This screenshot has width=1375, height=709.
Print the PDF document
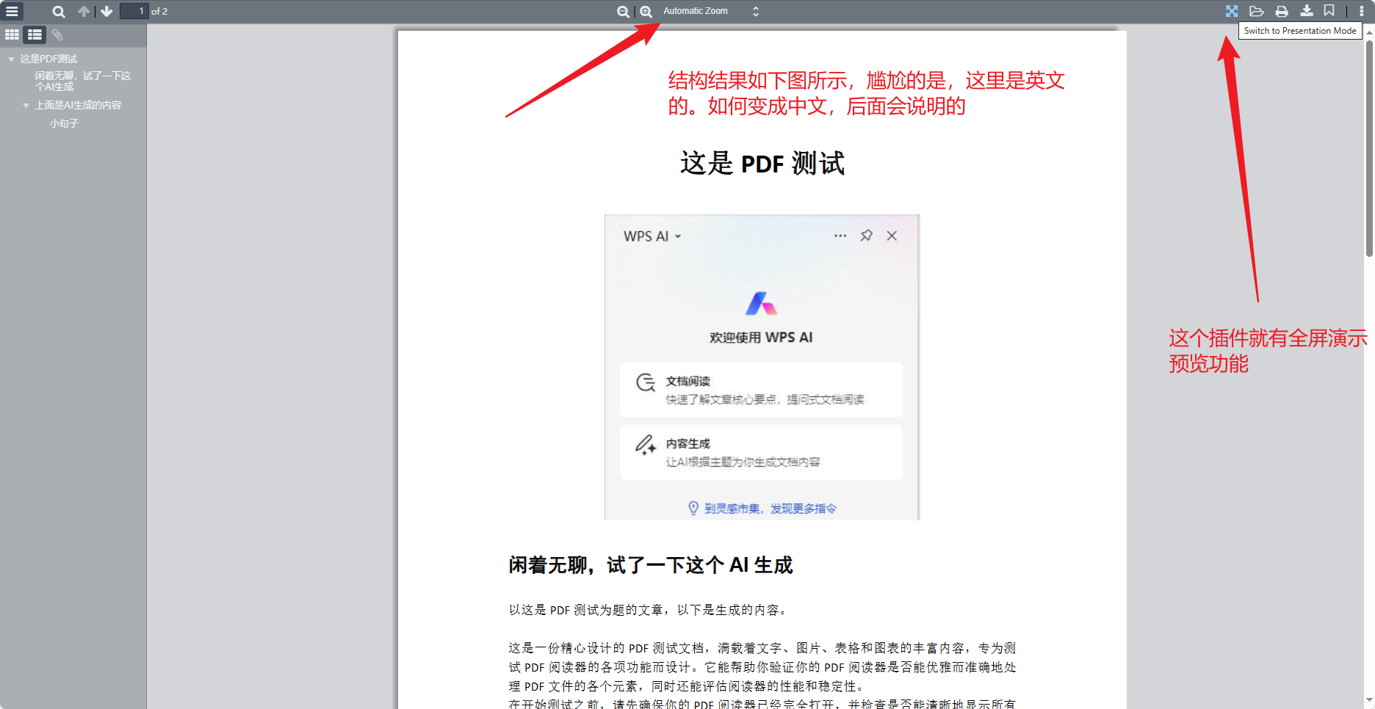(1282, 11)
